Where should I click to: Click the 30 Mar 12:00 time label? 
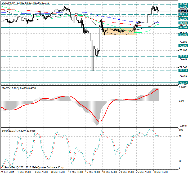tap(161, 172)
